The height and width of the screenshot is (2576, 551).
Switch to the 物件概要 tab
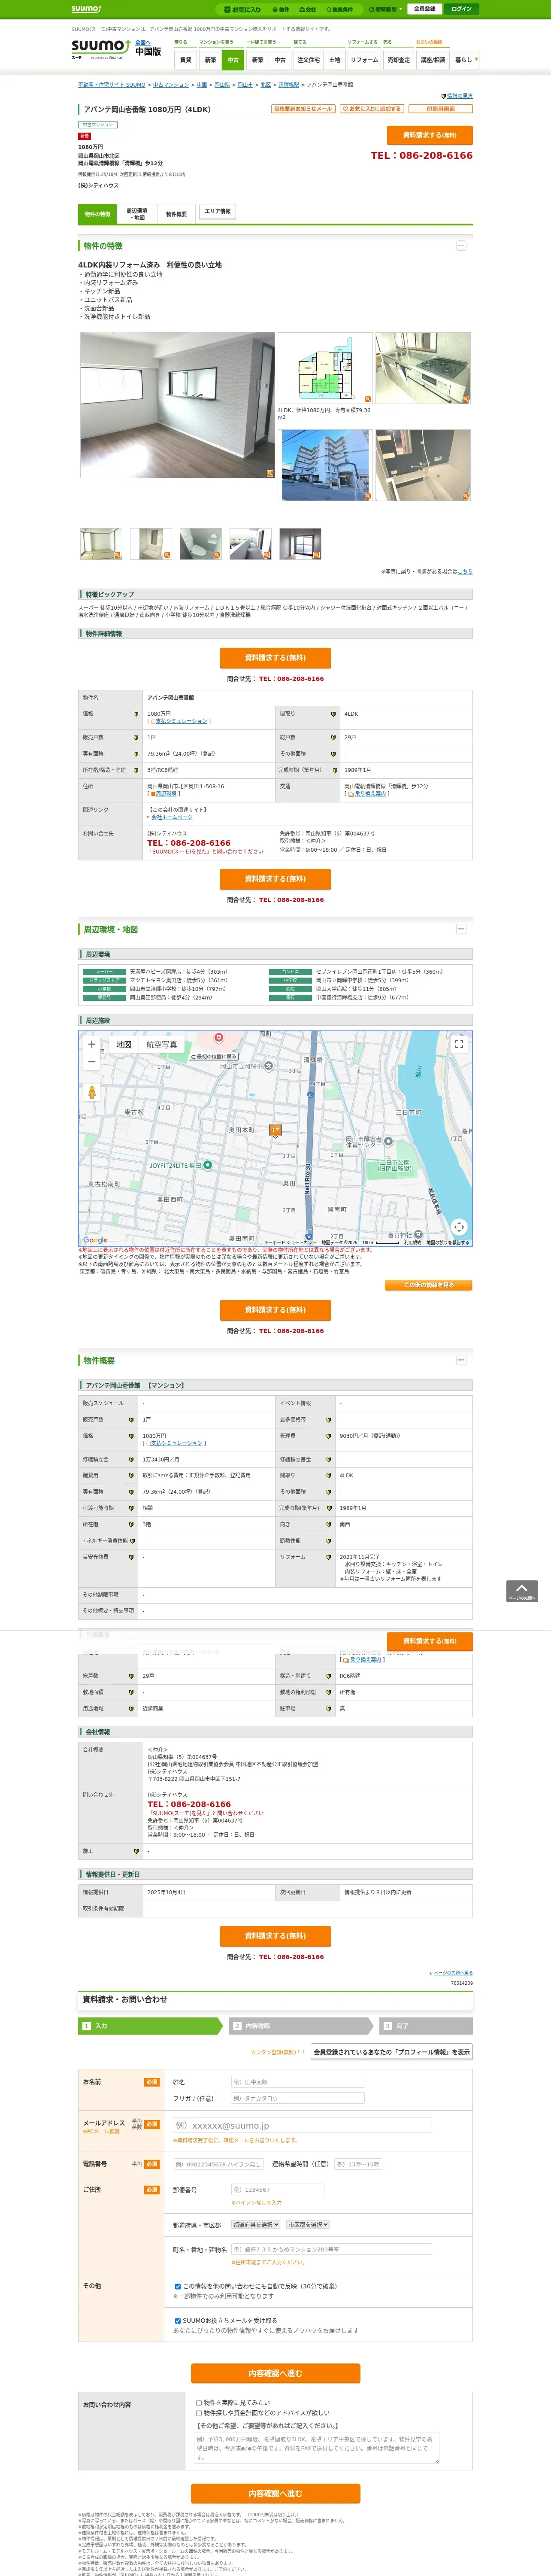click(176, 214)
